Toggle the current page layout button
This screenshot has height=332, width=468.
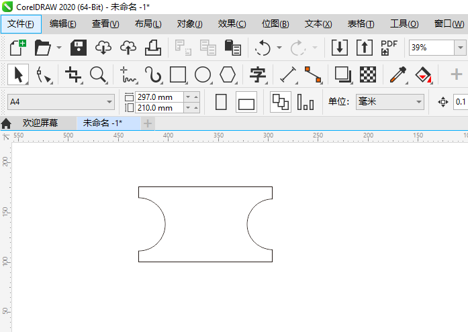point(306,102)
